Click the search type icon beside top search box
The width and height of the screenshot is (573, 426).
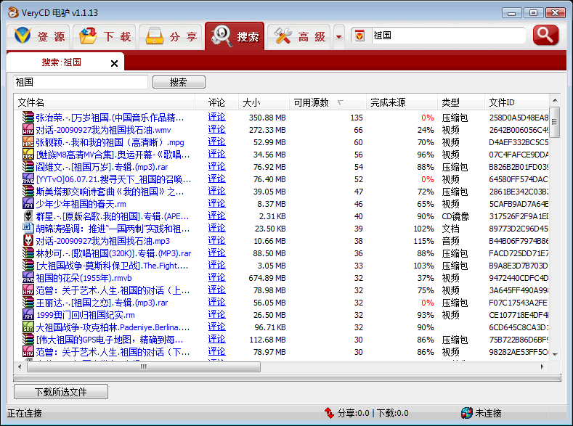(x=359, y=36)
